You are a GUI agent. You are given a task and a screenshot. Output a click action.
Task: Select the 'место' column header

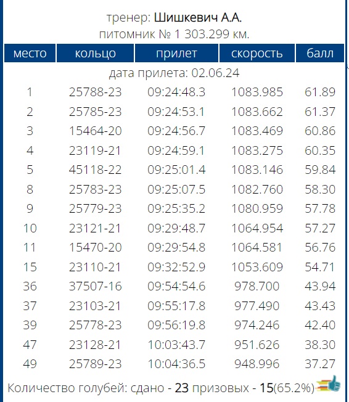click(x=30, y=53)
